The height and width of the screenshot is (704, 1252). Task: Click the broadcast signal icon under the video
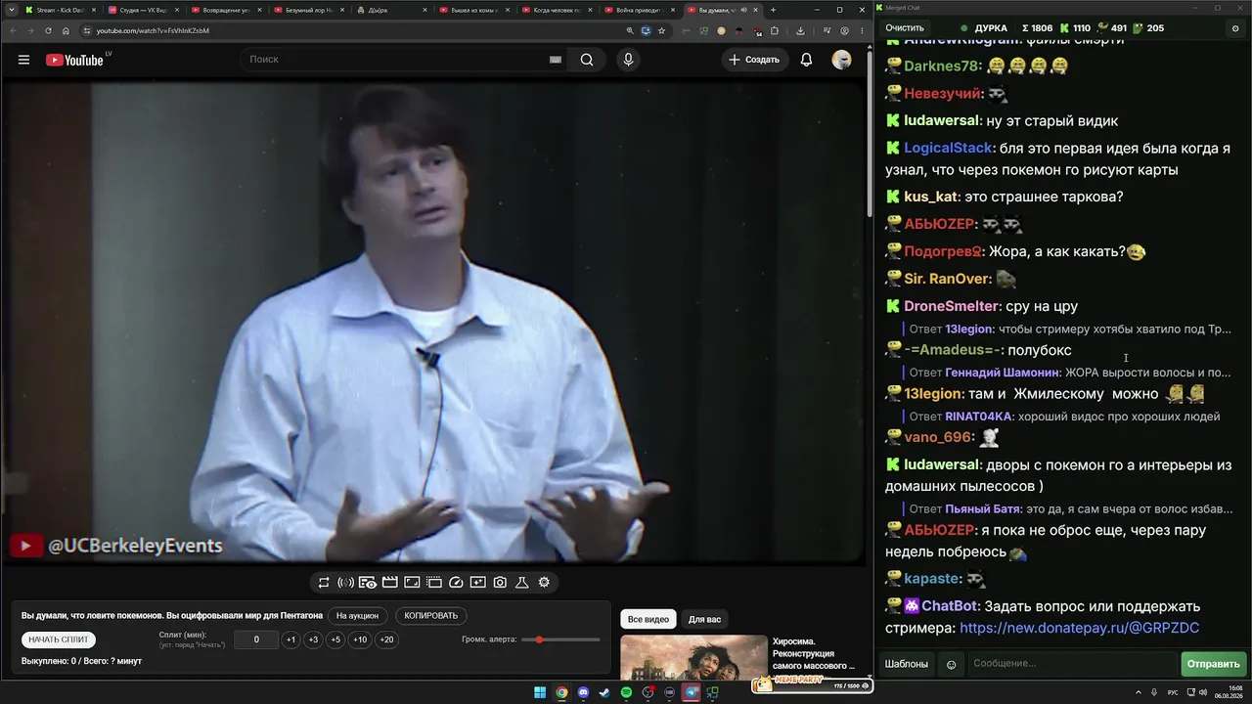345,583
